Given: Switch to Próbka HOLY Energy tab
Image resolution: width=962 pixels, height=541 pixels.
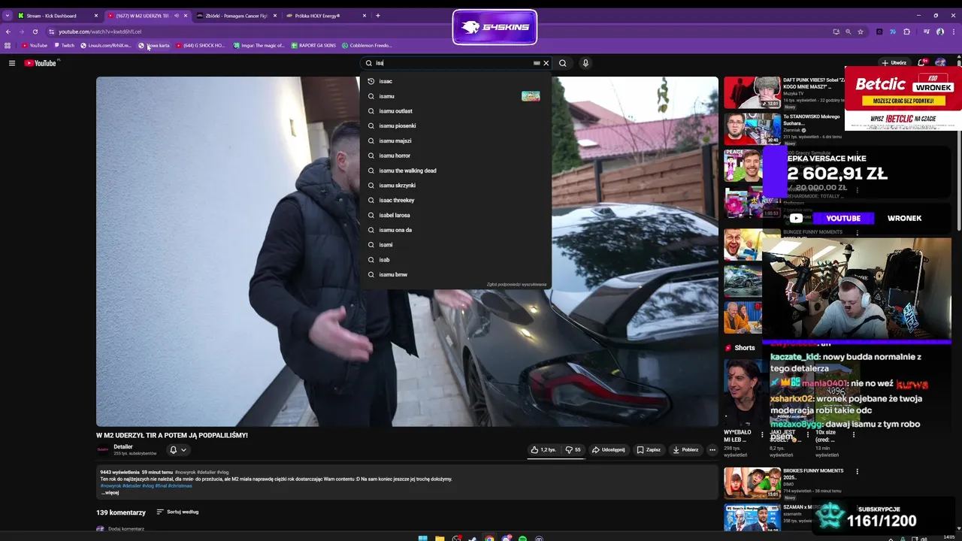Looking at the screenshot, I should [325, 16].
